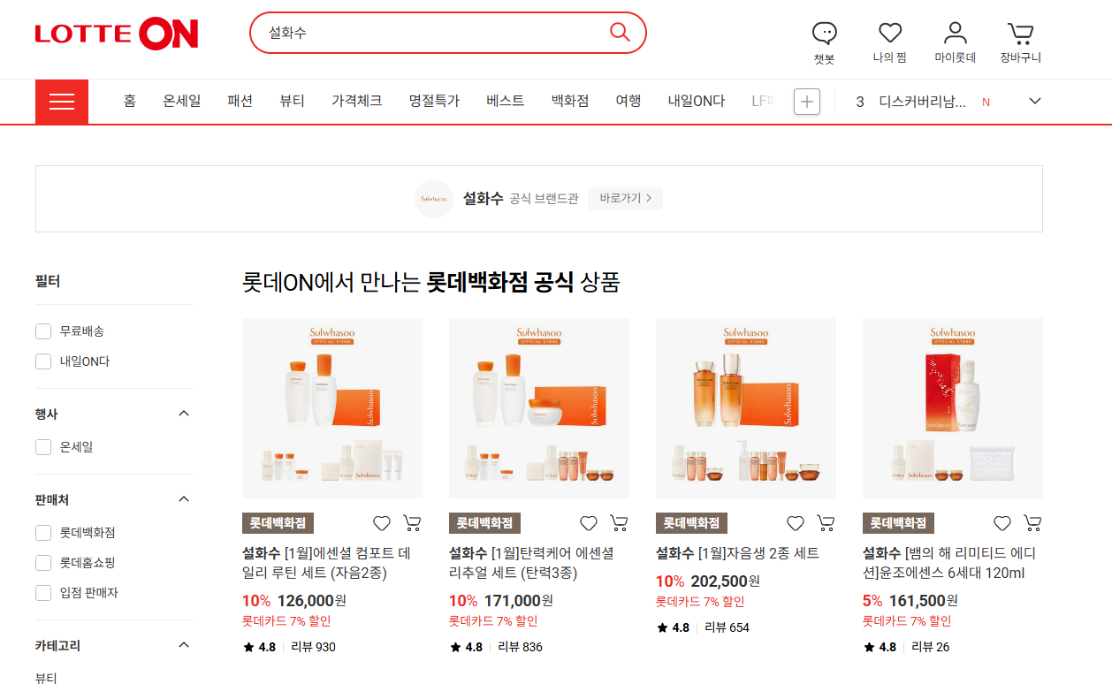1112x684 pixels.
Task: Add 윤조에센스 6세대 120ml to cart icon
Action: pyautogui.click(x=1032, y=523)
